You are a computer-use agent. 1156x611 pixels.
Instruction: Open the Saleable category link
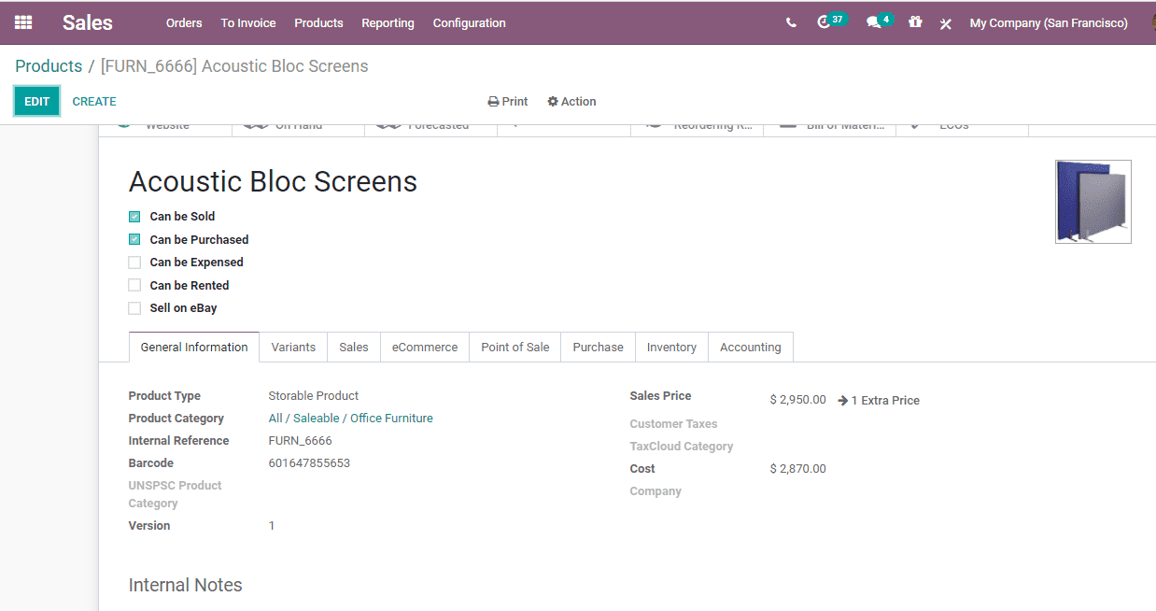click(316, 419)
